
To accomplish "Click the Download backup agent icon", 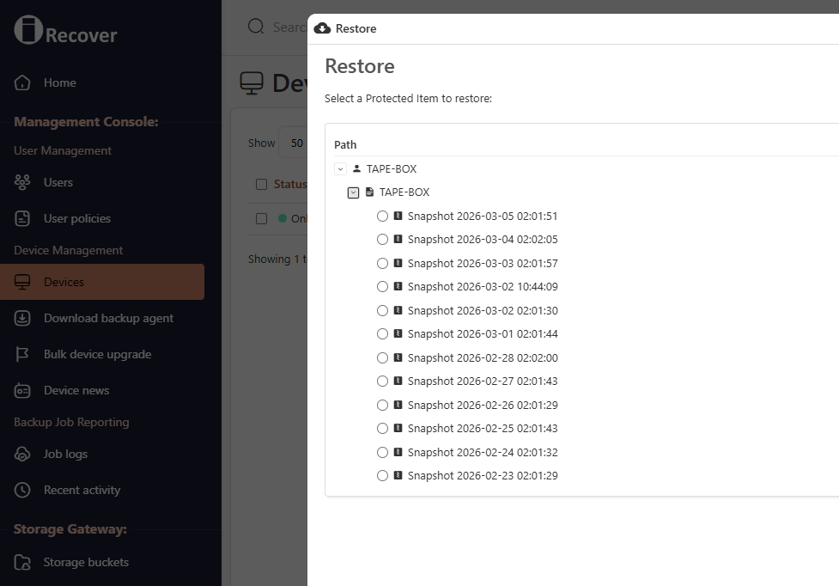I will pos(21,318).
